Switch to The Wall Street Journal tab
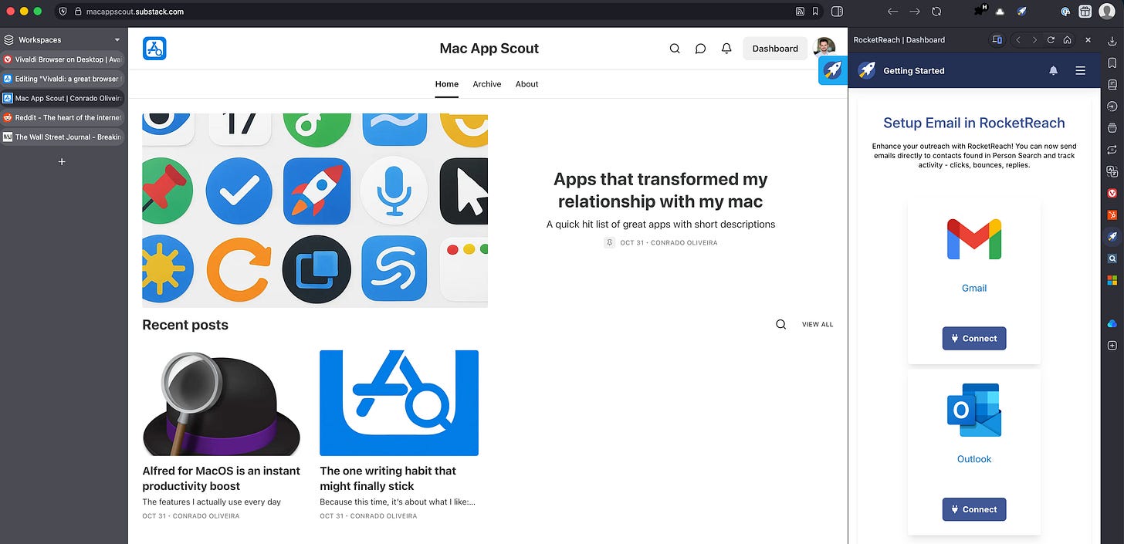The width and height of the screenshot is (1124, 544). tap(63, 137)
